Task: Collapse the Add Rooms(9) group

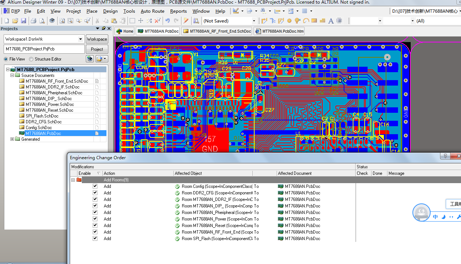Action: 73,180
